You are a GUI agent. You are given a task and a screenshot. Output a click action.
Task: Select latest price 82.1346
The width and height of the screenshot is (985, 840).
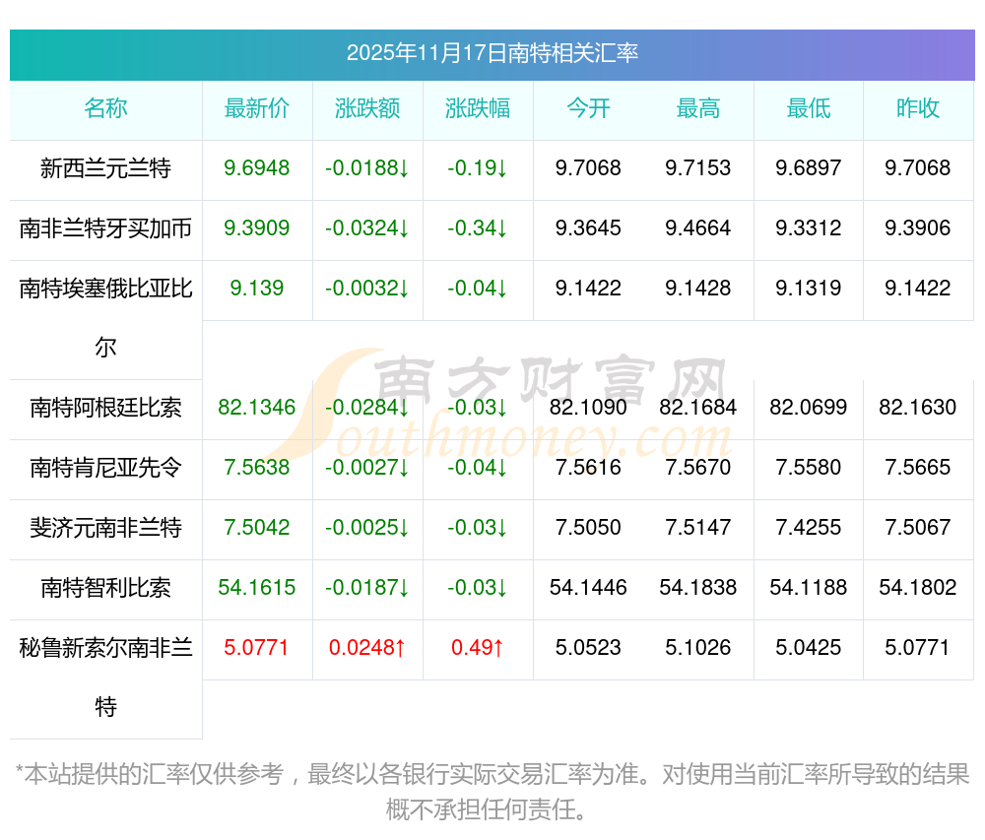point(257,408)
